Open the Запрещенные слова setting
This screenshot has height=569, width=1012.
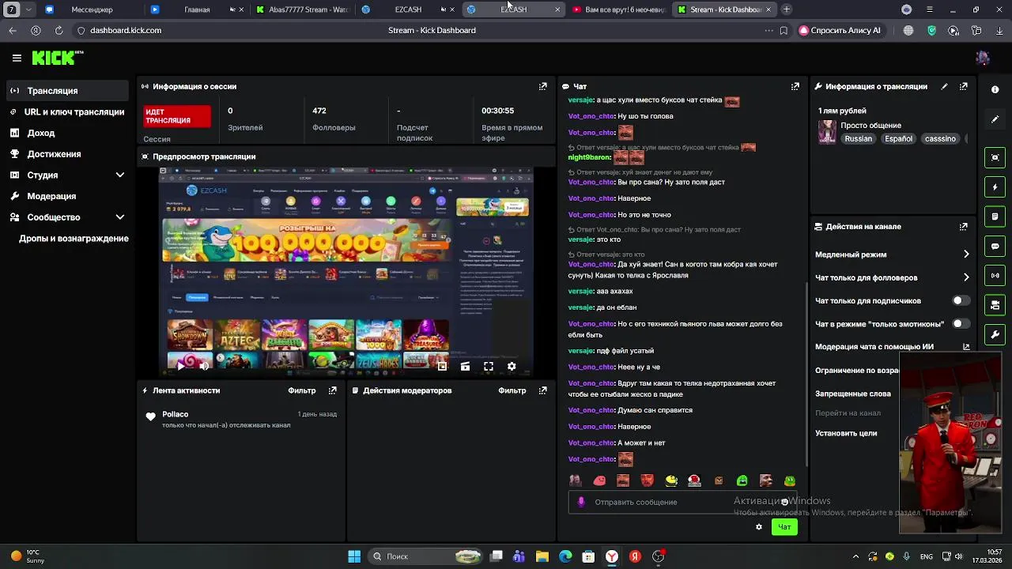point(853,394)
